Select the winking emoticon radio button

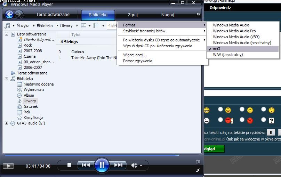click(242, 109)
